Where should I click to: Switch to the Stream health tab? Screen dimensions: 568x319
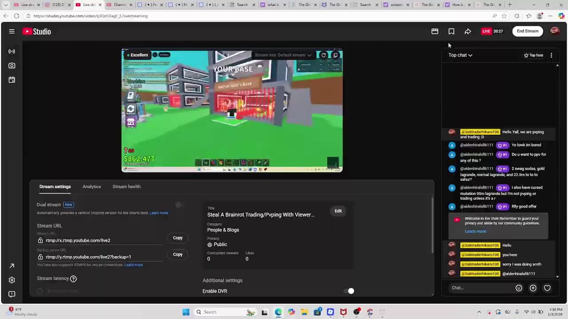[x=126, y=187]
